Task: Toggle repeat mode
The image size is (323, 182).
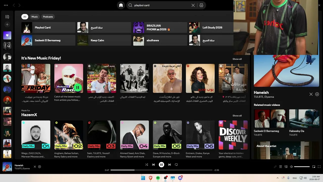Action: pyautogui.click(x=176, y=165)
